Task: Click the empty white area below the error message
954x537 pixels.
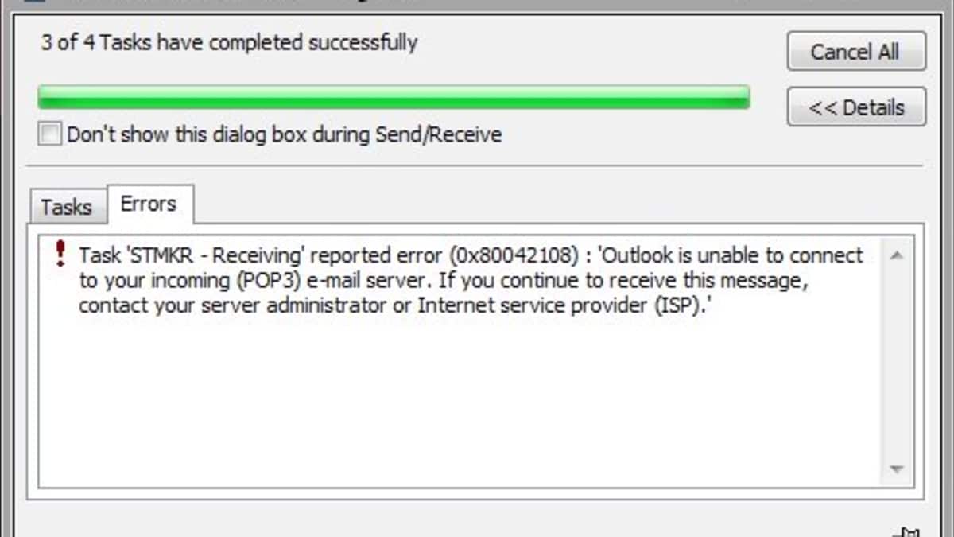Action: tap(461, 398)
